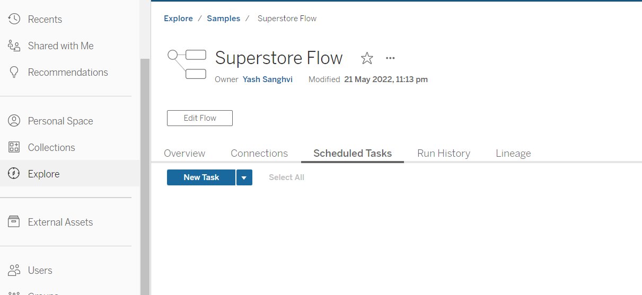The image size is (642, 295).
Task: Click the External Assets box icon
Action: [x=14, y=222]
